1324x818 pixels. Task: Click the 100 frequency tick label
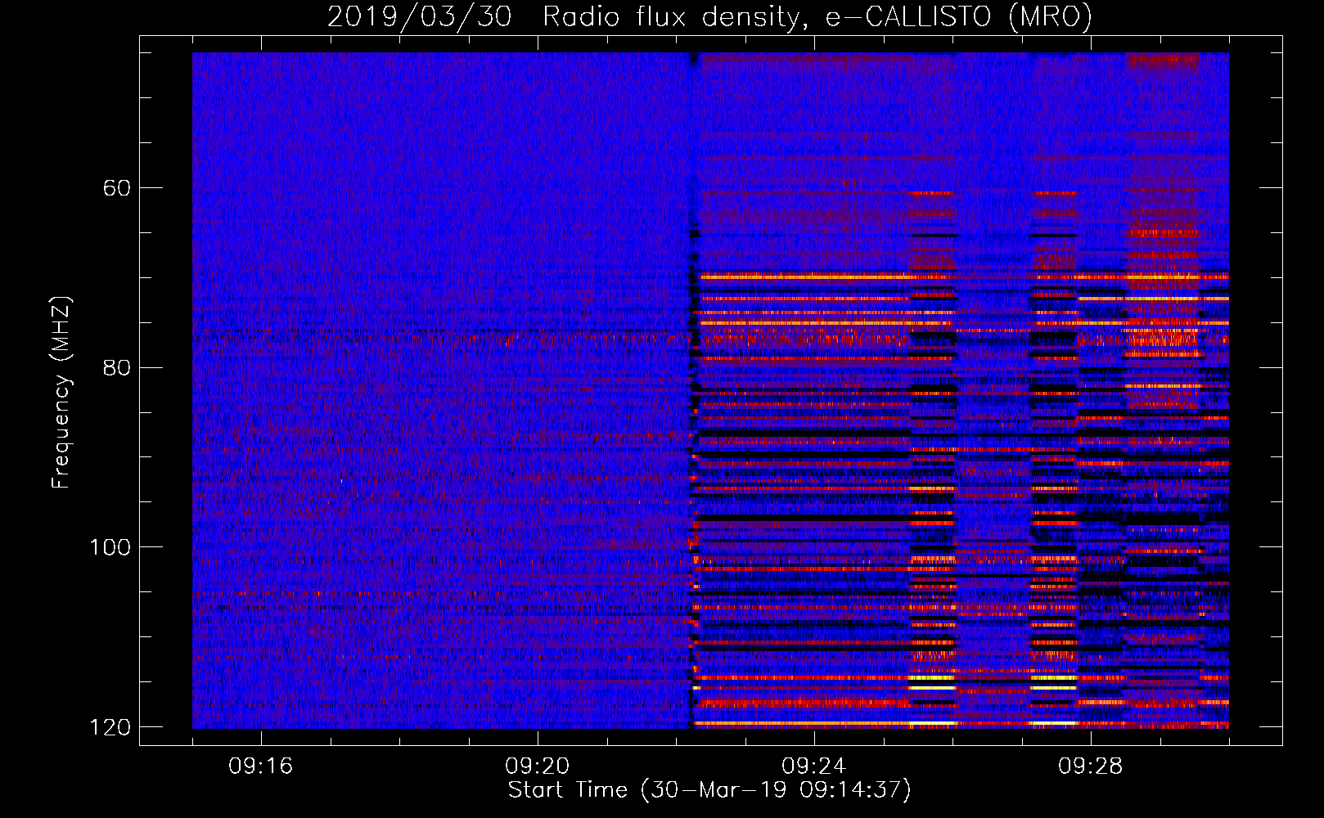110,547
